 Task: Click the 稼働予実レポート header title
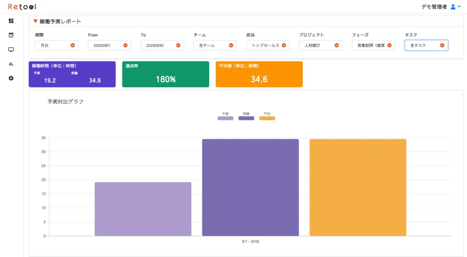point(60,21)
